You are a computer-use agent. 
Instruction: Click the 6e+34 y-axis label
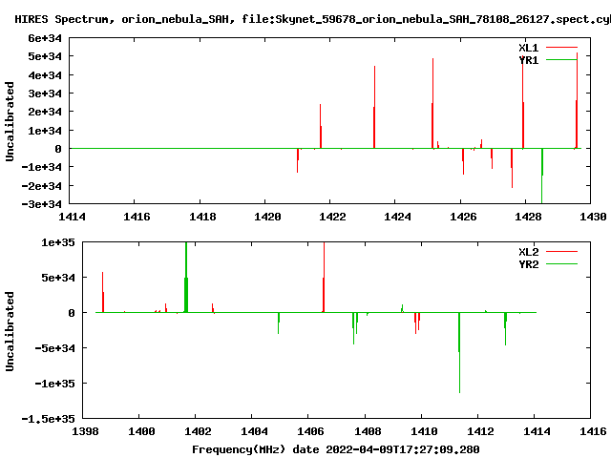45,38
